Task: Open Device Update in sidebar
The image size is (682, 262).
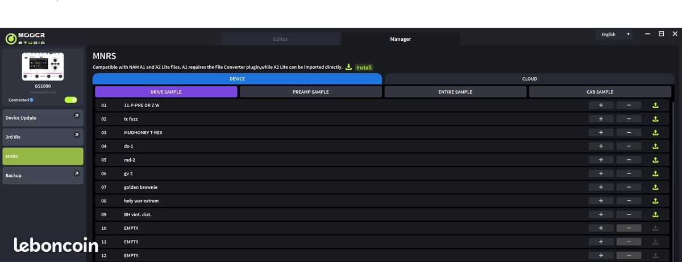Action: point(43,118)
